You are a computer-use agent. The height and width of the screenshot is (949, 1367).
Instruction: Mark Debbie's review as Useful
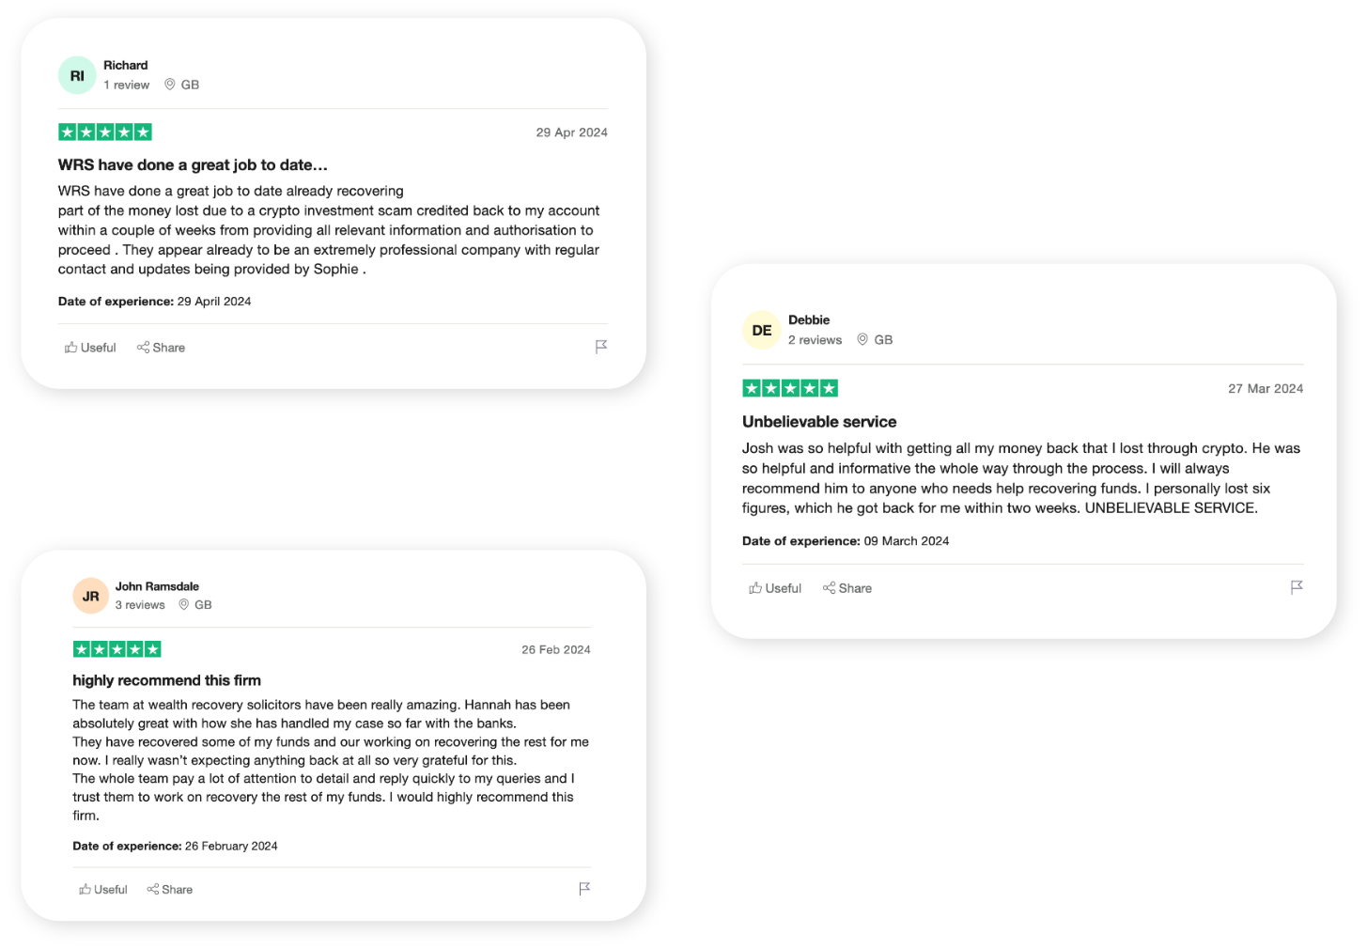[775, 588]
